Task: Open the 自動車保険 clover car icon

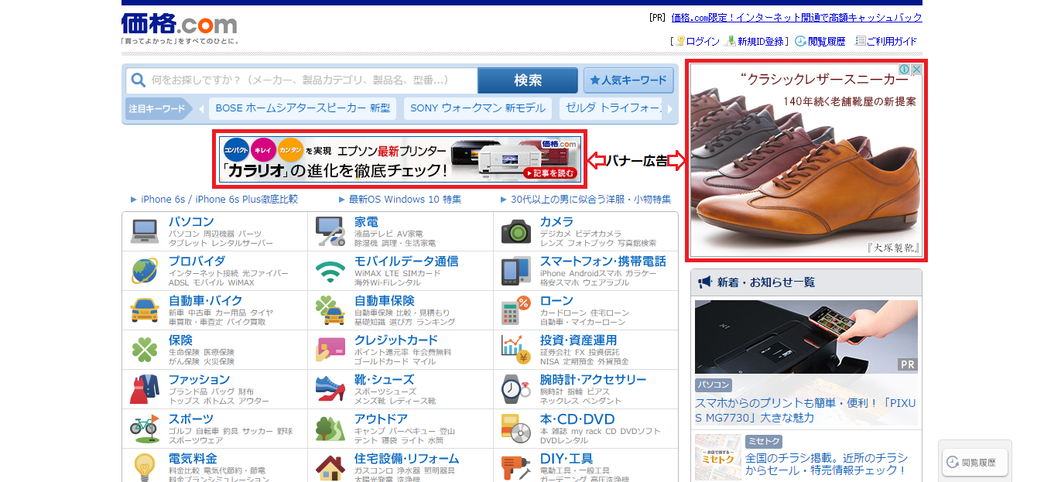Action: 330,310
